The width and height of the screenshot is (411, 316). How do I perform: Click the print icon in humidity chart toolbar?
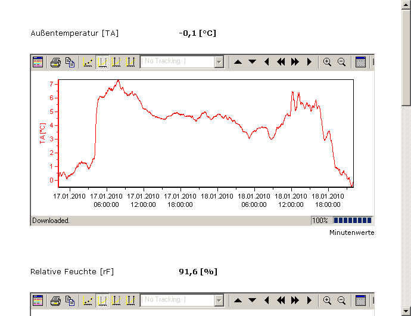[x=55, y=300]
